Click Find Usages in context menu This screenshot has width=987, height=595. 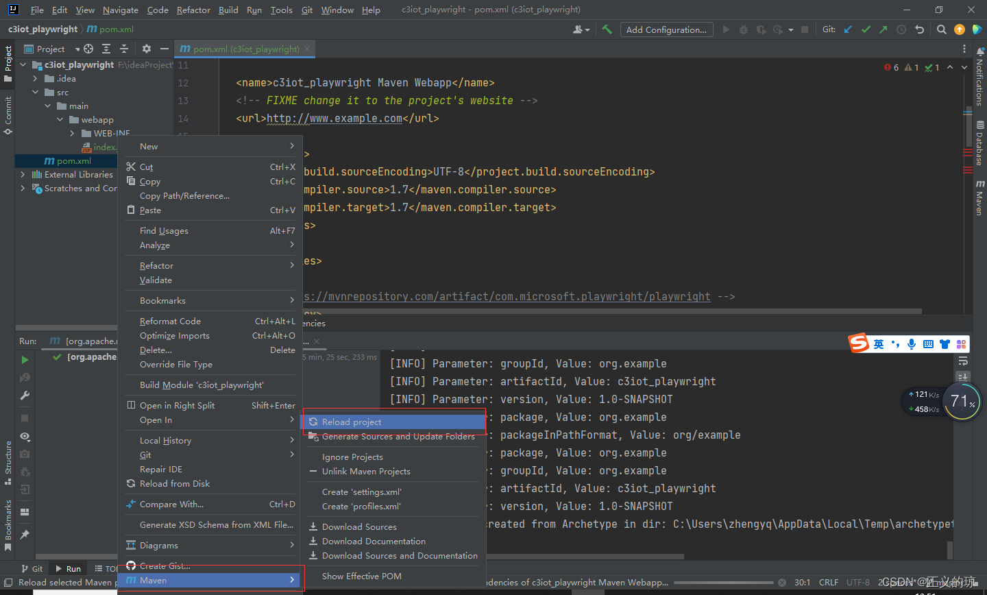point(210,231)
